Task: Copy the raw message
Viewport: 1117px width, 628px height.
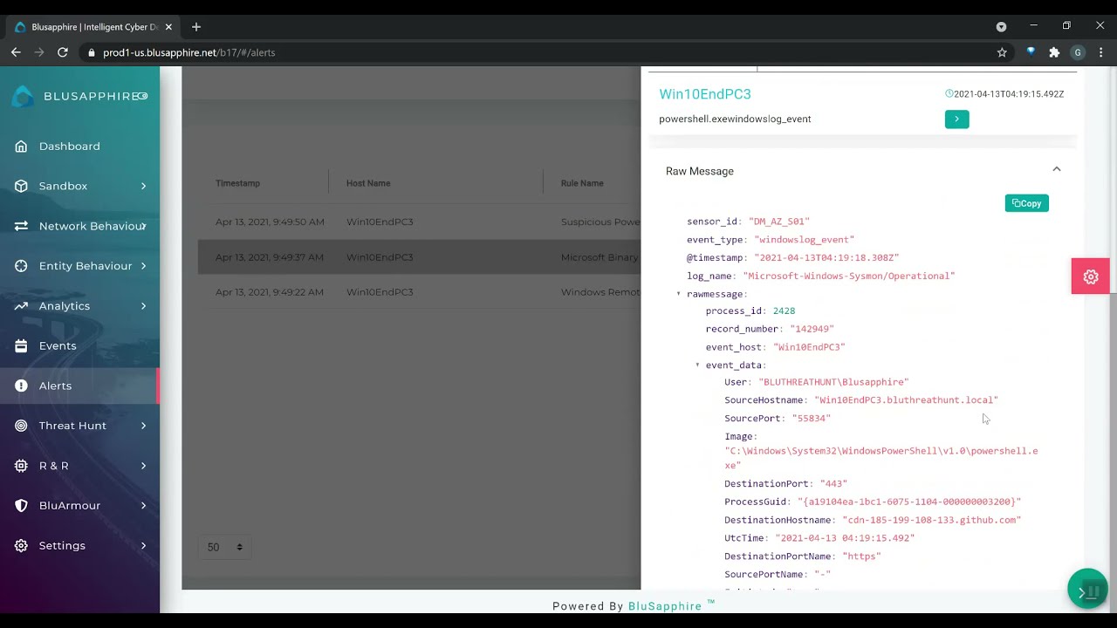Action: coord(1027,203)
